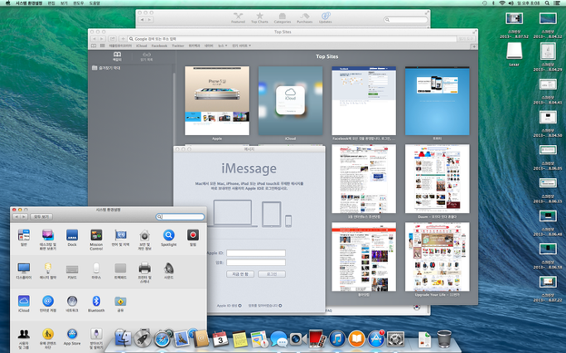The height and width of the screenshot is (353, 566).
Task: Open the trackpad preferences pane
Action: [x=120, y=270]
